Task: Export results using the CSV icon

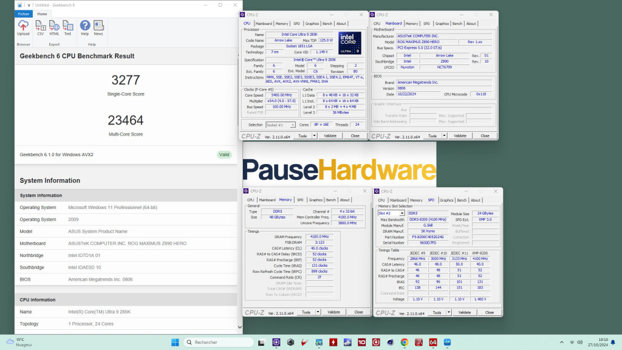Action: click(x=41, y=28)
